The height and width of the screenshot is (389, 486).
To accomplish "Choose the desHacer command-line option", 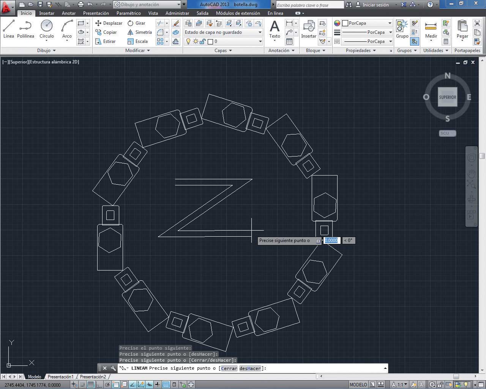I will (250, 368).
